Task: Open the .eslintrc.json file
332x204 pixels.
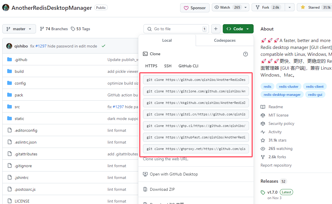Action: pyautogui.click(x=25, y=142)
